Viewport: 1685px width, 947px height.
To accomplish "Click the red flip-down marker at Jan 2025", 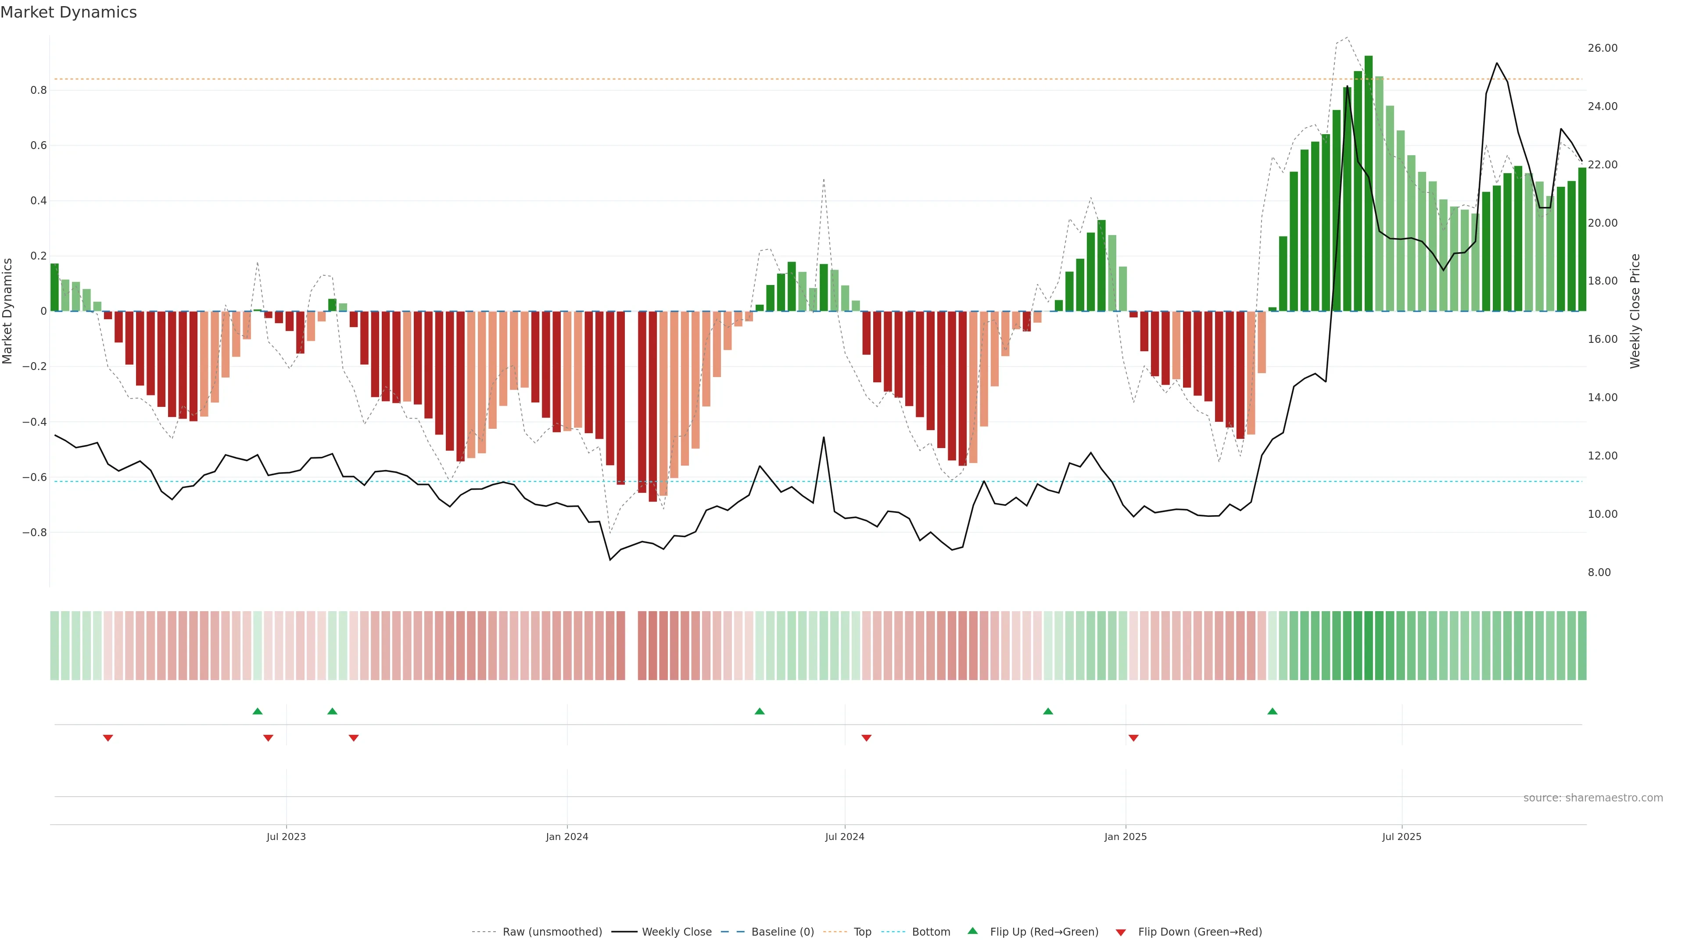I will click(1133, 738).
